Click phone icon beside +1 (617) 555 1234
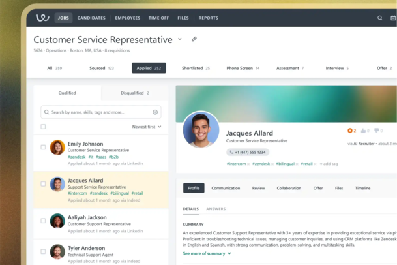 click(x=231, y=152)
